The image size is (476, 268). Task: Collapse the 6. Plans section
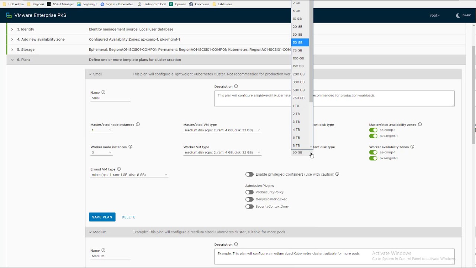[12, 60]
